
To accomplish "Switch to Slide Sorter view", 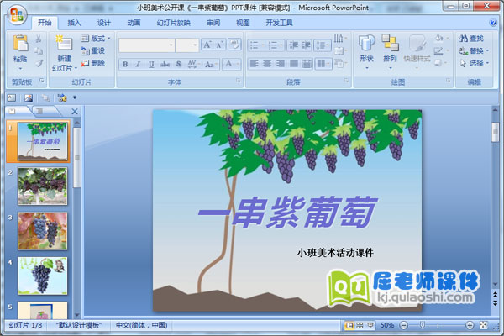I will tap(360, 325).
